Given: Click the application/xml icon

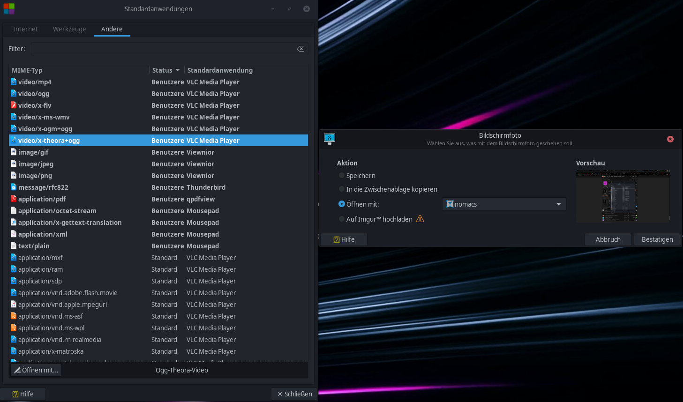Looking at the screenshot, I should pyautogui.click(x=14, y=234).
